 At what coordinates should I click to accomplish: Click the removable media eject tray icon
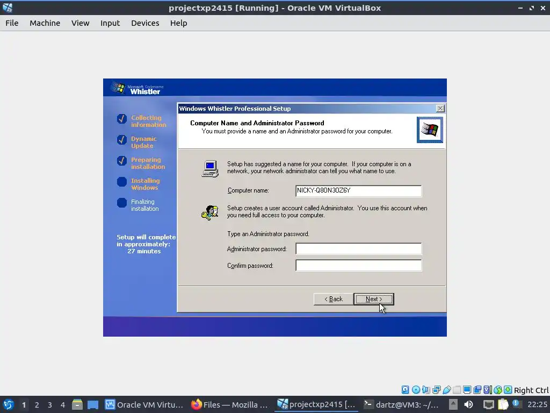coord(453,404)
